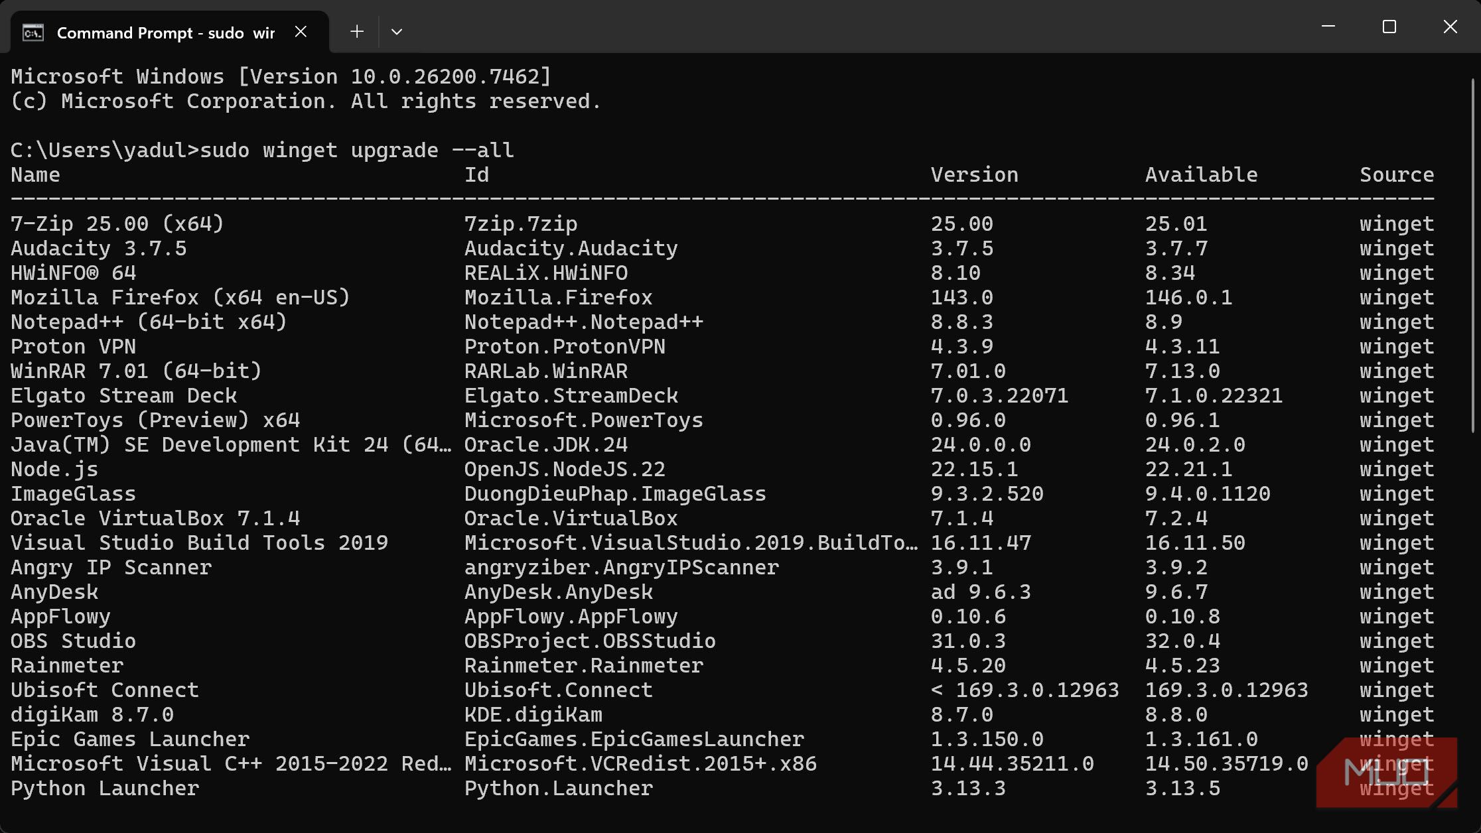1481x833 pixels.
Task: Click the typed winget upgrade command
Action: (356, 151)
